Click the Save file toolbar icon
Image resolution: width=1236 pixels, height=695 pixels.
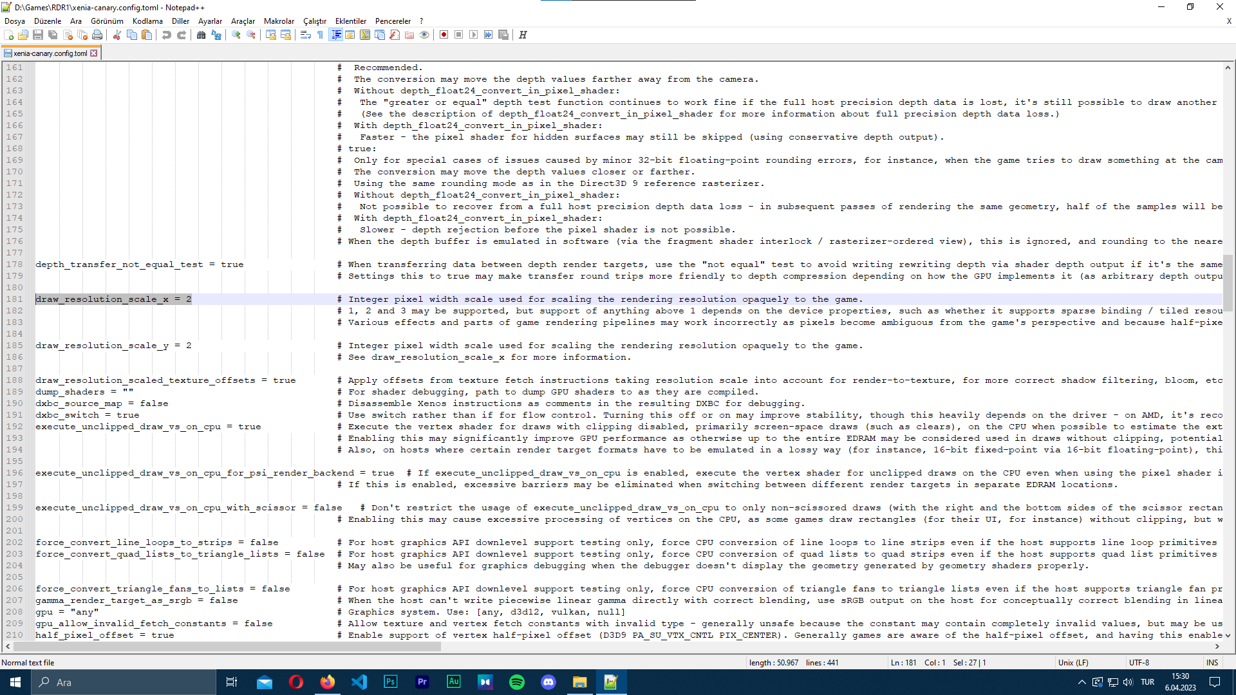click(38, 35)
